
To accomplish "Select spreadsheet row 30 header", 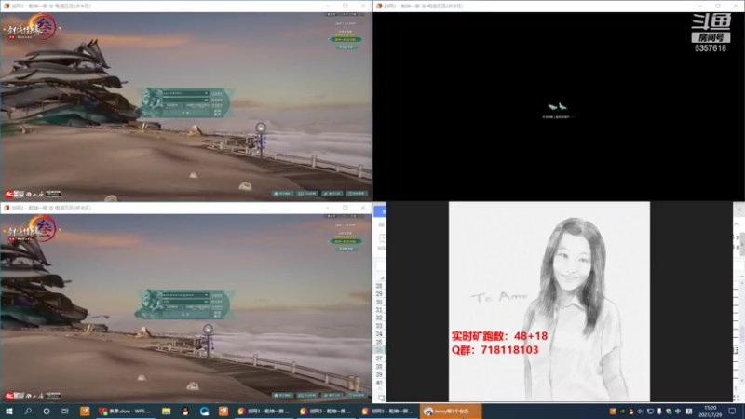I will [379, 302].
